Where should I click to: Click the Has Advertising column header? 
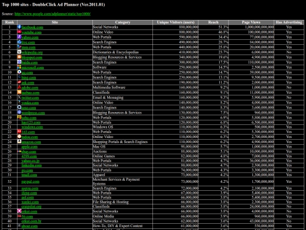pyautogui.click(x=289, y=22)
